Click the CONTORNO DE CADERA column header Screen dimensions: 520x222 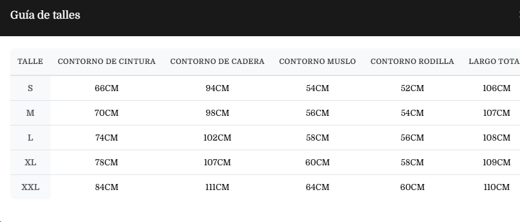point(217,62)
